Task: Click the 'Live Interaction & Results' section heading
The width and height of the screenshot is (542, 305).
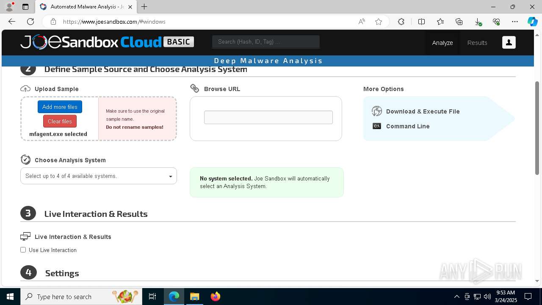Action: pos(96,214)
